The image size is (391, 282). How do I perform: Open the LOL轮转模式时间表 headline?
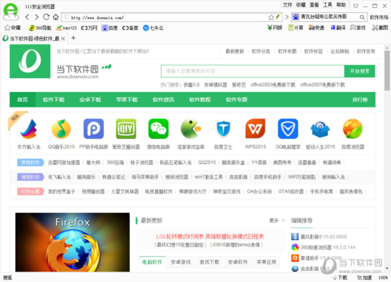(210, 236)
